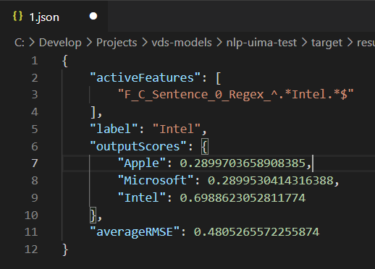
Task: Click the value 0.2899530414316388
Action: tap(271, 180)
